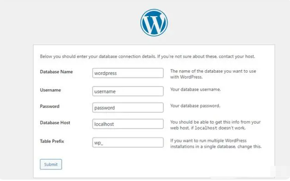Click the bold "Database Name" field label

pos(56,72)
